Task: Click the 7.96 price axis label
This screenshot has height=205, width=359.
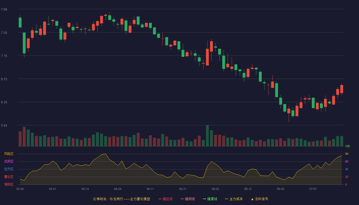Action: click(4, 9)
